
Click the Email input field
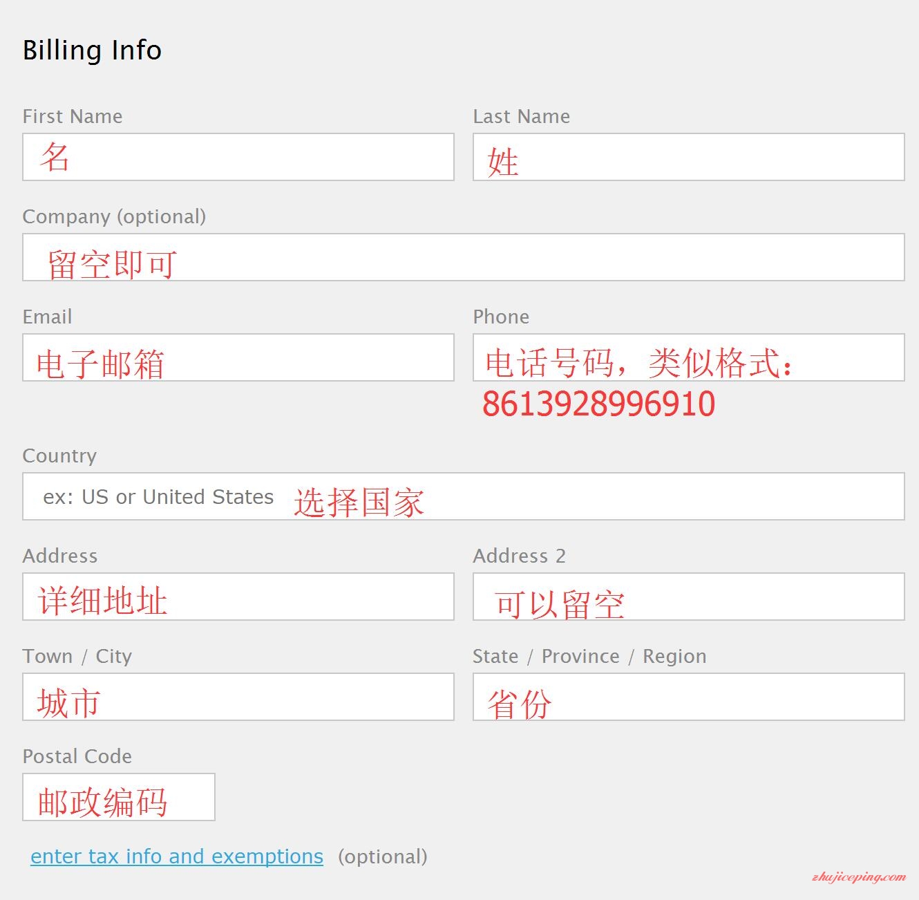click(238, 357)
